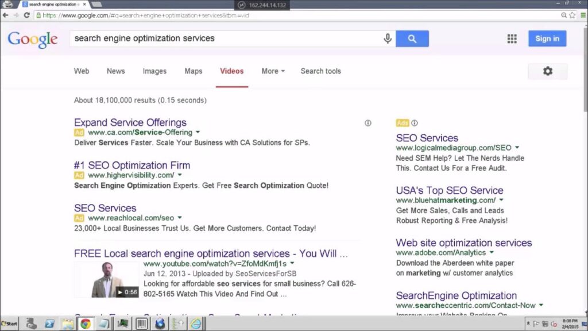Image resolution: width=588 pixels, height=331 pixels.
Task: Open the Windows Start button
Action: (x=9, y=324)
